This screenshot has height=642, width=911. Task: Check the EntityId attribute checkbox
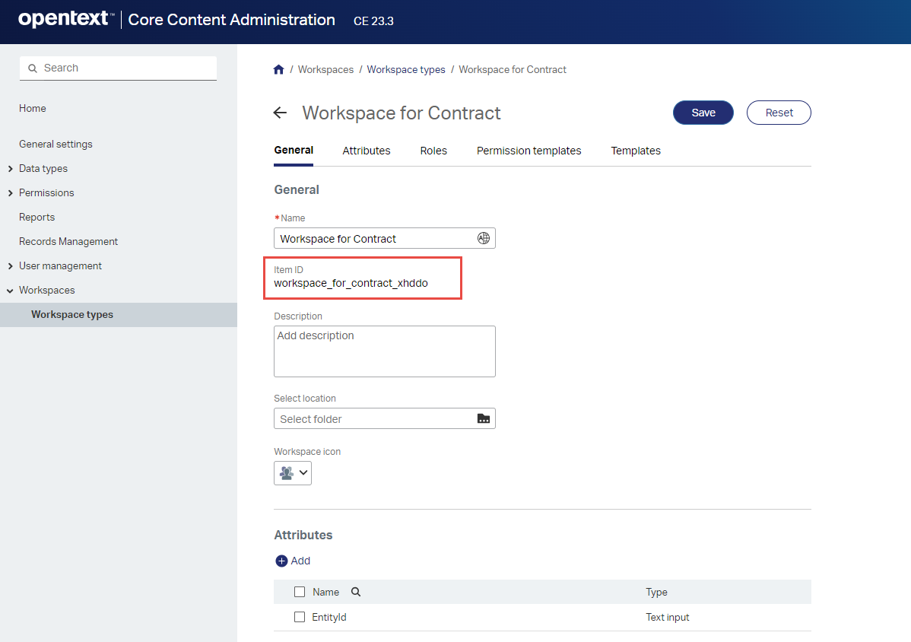point(299,617)
